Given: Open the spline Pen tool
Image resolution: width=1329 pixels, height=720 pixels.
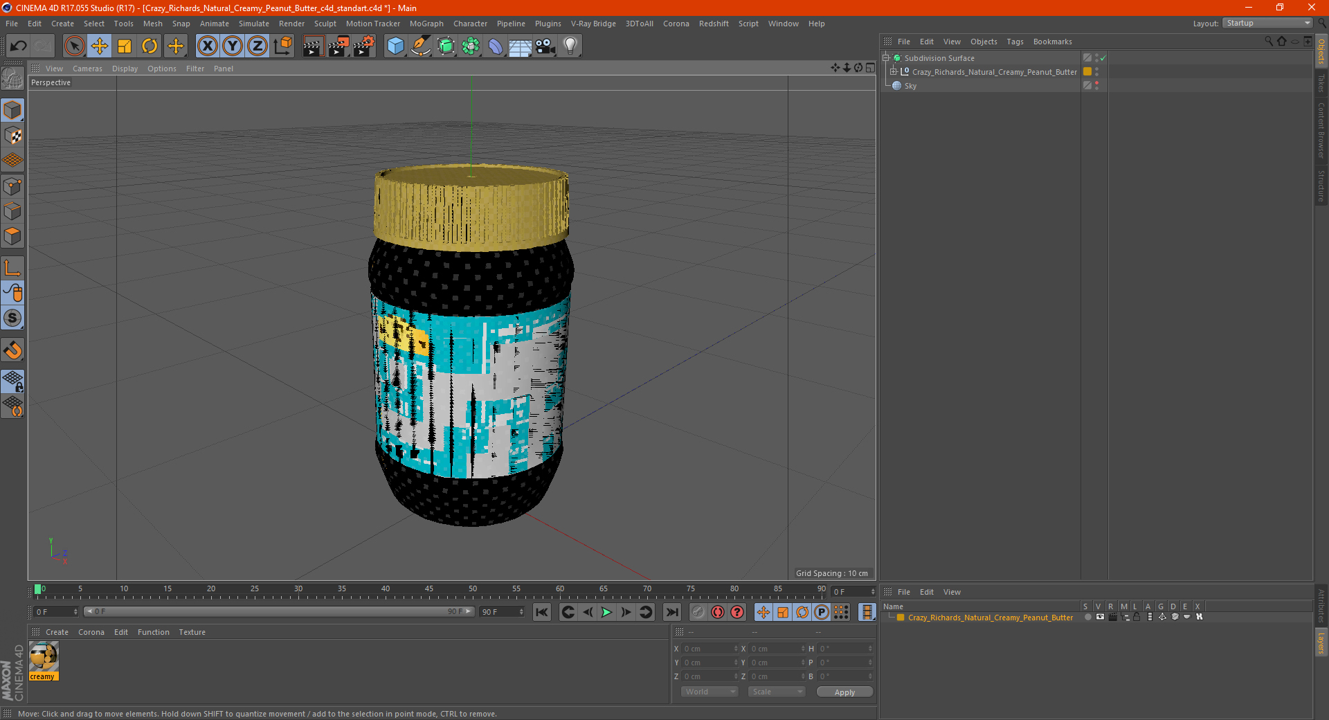Looking at the screenshot, I should point(421,46).
